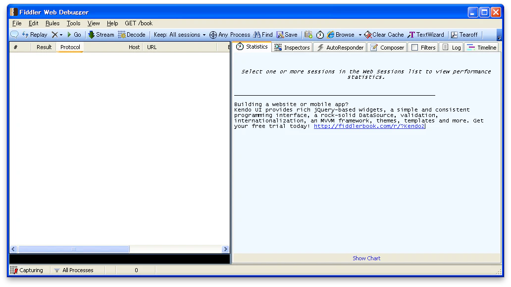The image size is (511, 287).
Task: Click the horizontal scrollbar thumb
Action: (x=74, y=249)
